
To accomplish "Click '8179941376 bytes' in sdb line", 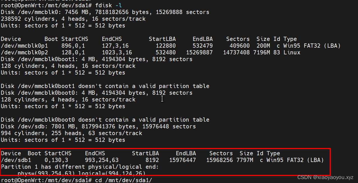I will pyautogui.click(x=108, y=126).
